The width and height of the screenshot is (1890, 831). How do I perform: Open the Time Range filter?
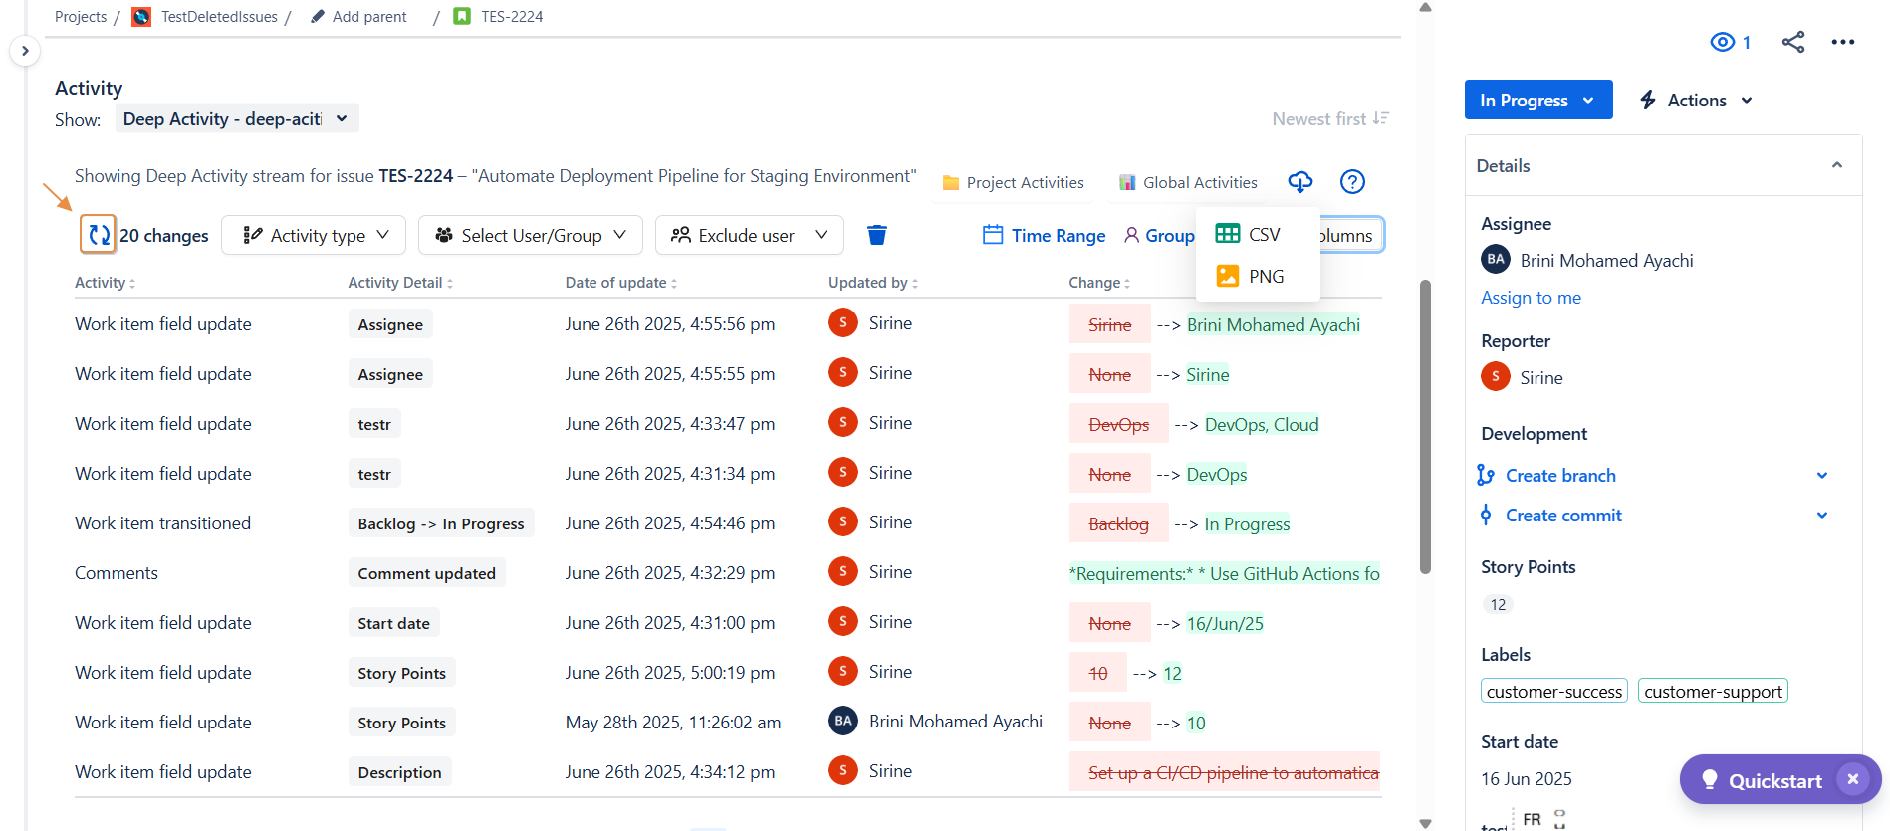coord(1044,235)
